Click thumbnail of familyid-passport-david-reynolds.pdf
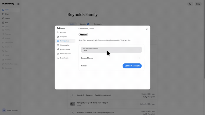Viewport: 205px width, 115px height. tap(73, 104)
